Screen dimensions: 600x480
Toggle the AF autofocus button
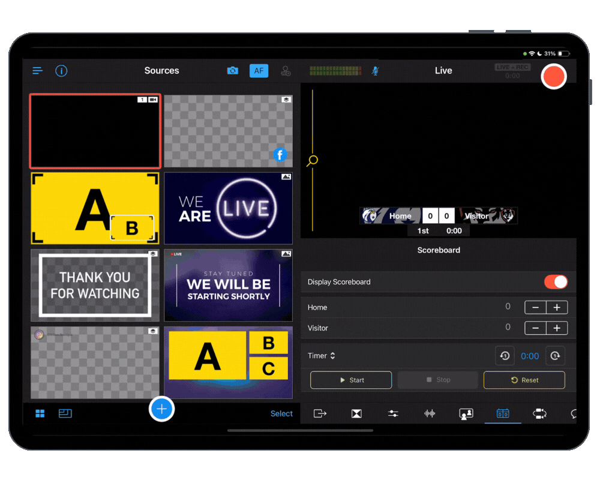(259, 71)
